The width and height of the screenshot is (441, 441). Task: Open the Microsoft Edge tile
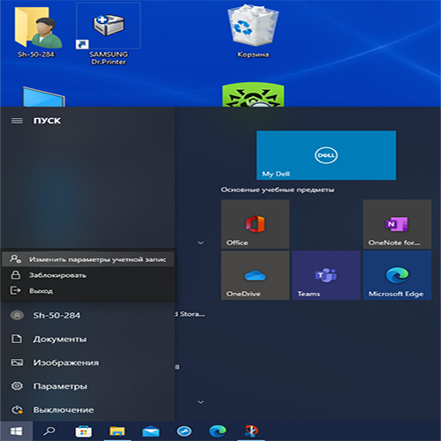(397, 275)
